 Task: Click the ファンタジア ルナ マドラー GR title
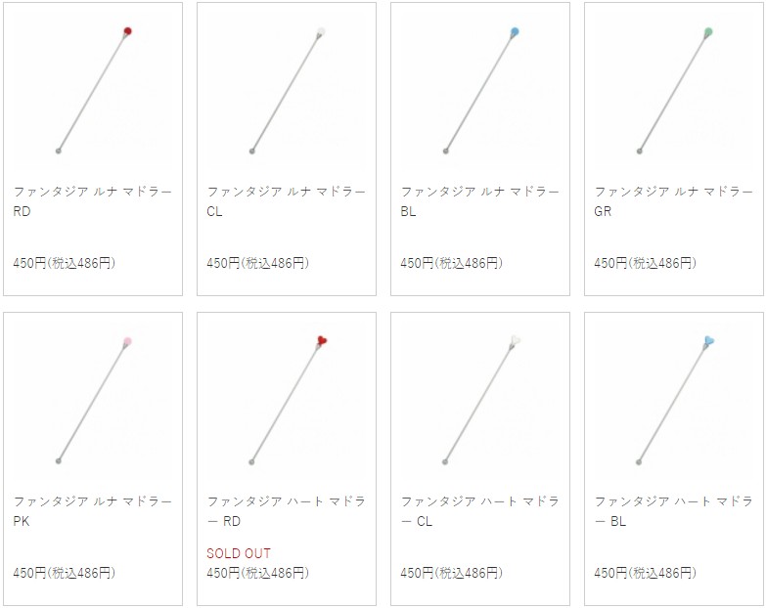[x=674, y=201]
